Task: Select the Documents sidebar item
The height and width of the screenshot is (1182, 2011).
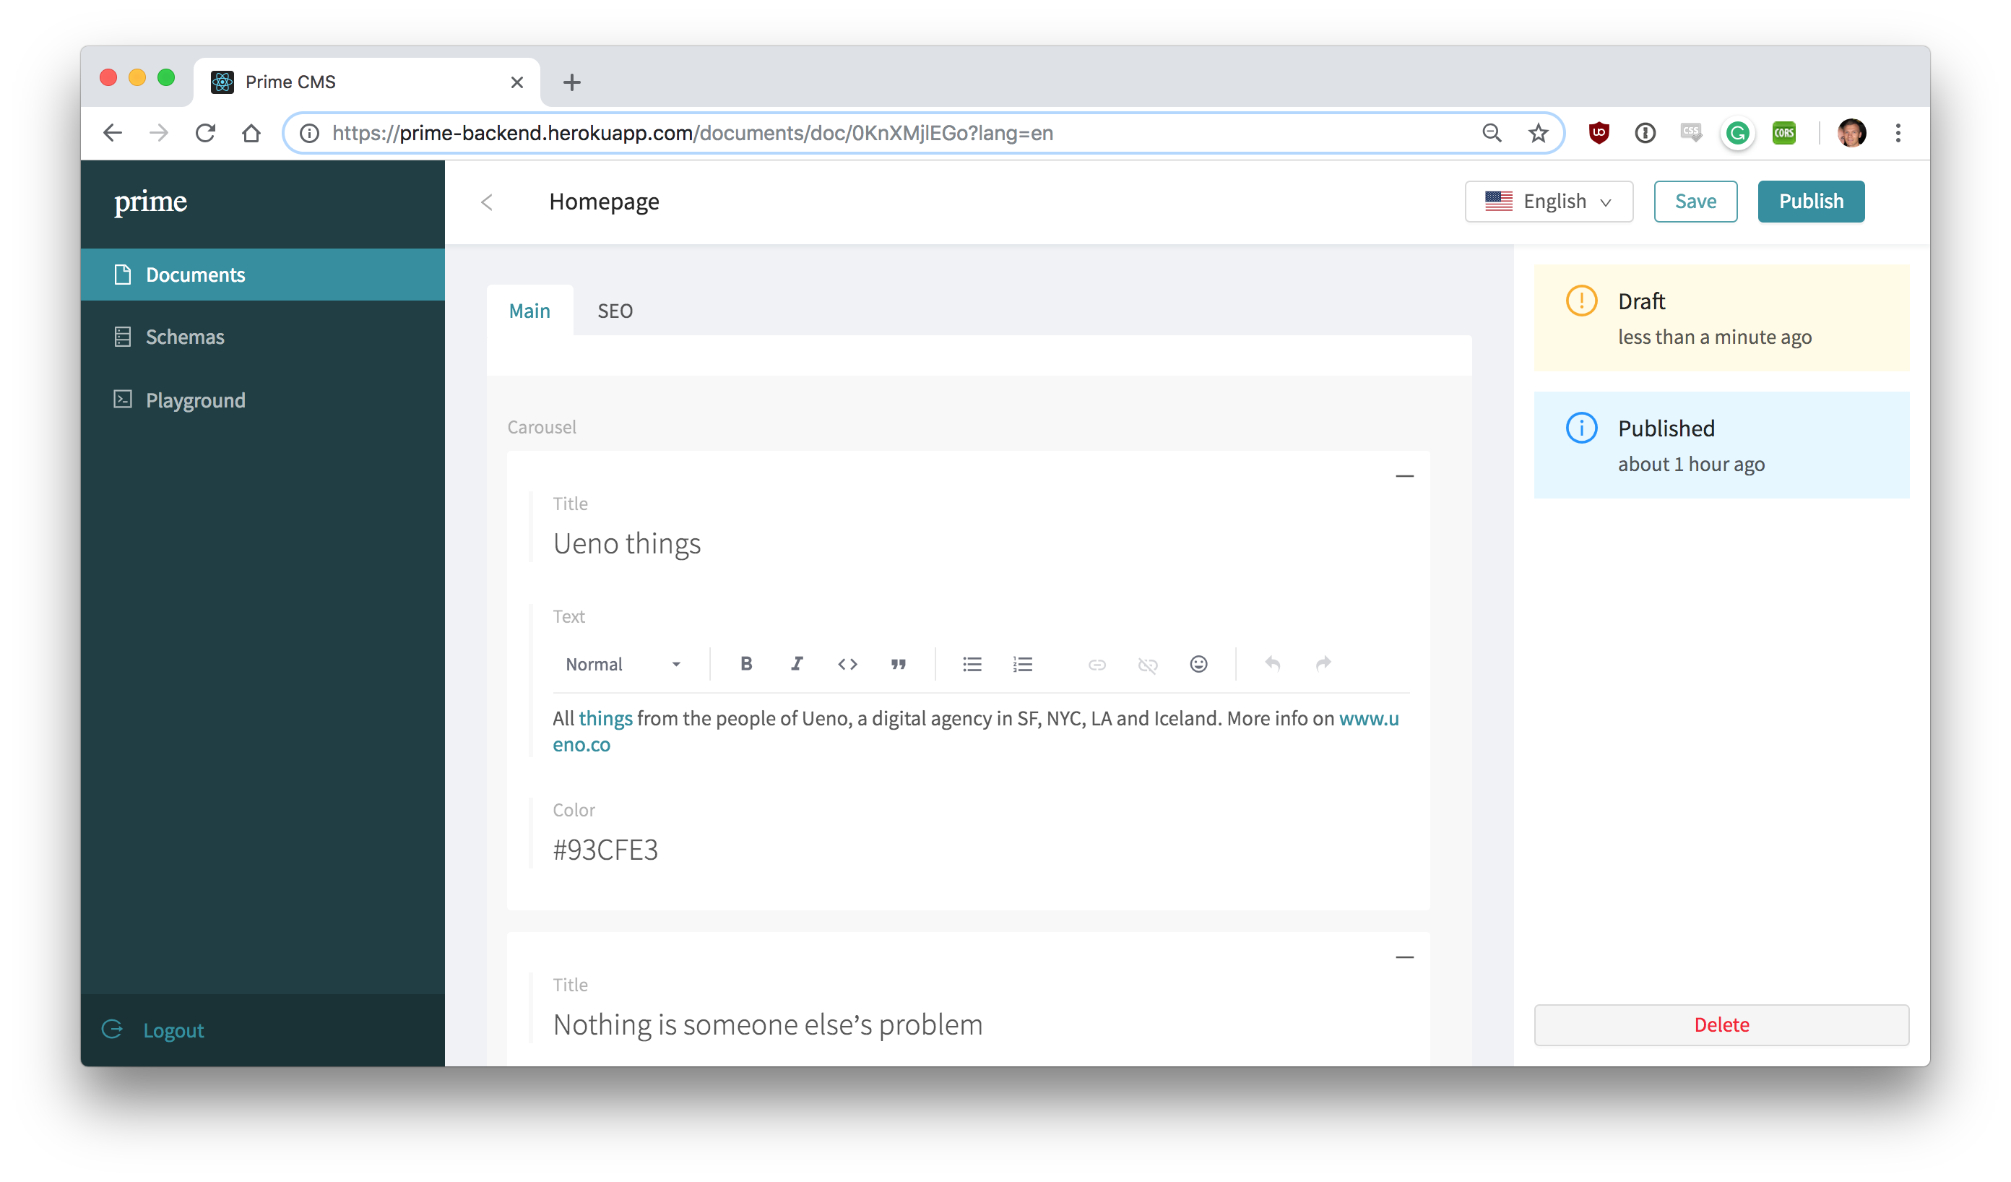Action: point(195,274)
